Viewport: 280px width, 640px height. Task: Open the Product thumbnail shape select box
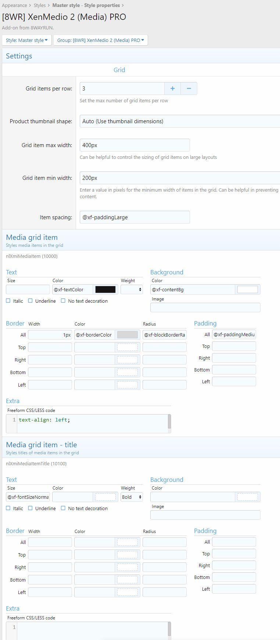coord(179,121)
